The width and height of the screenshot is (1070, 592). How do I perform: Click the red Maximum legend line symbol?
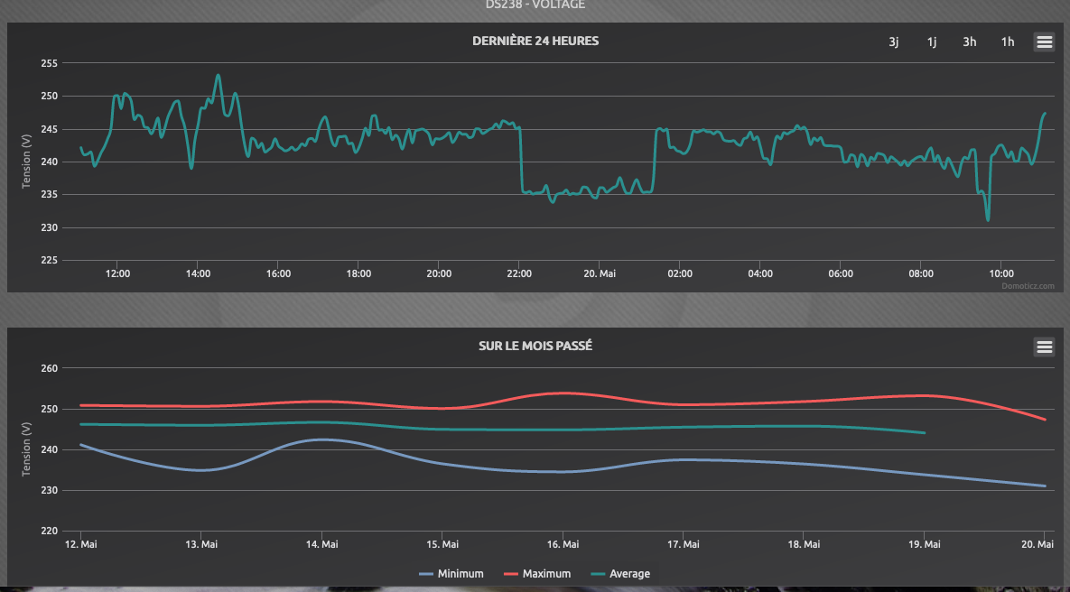[511, 574]
